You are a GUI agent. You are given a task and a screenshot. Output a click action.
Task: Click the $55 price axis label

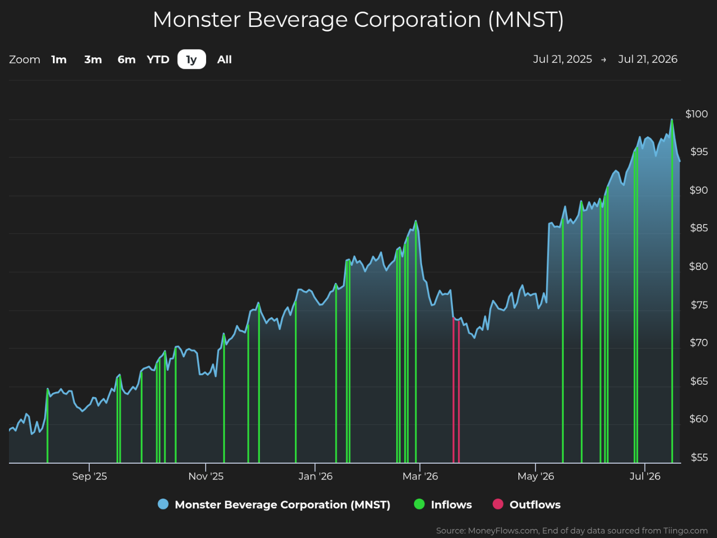coord(699,458)
